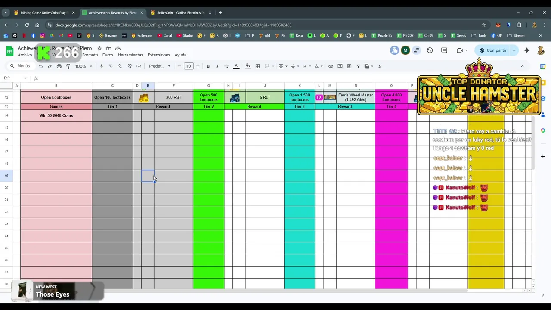Edit the font size 10 field
This screenshot has width=551, height=310.
pos(189,66)
